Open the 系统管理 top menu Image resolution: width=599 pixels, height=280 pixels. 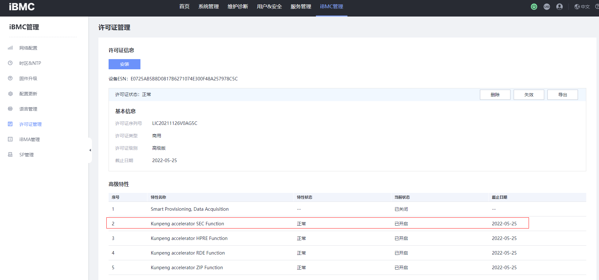click(209, 7)
